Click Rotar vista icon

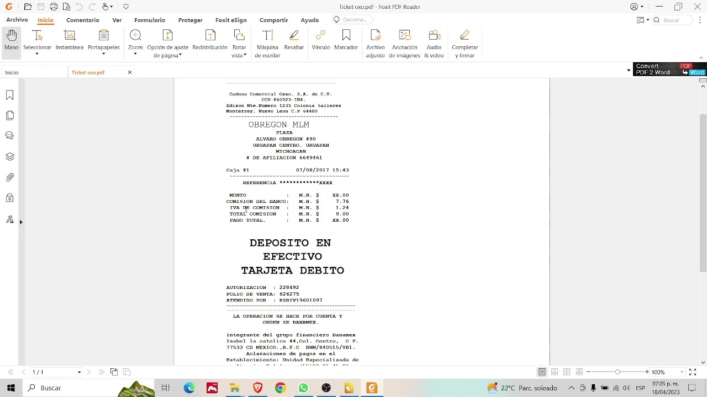coord(239,36)
